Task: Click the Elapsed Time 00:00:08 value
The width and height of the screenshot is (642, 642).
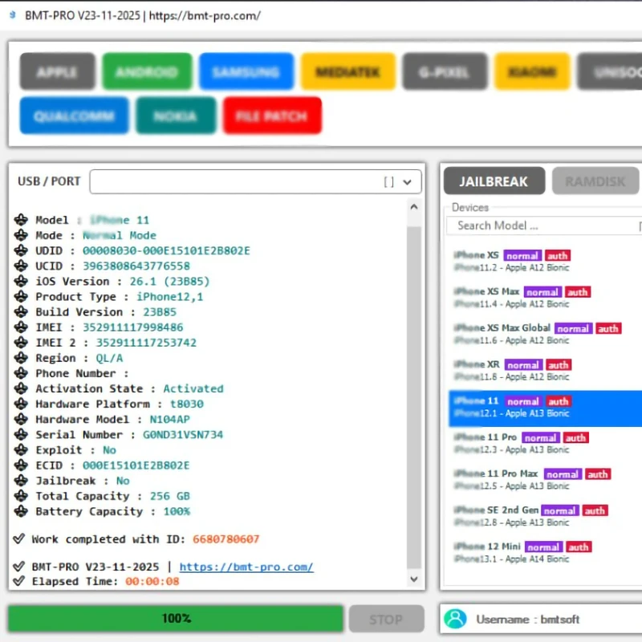Action: [x=152, y=581]
